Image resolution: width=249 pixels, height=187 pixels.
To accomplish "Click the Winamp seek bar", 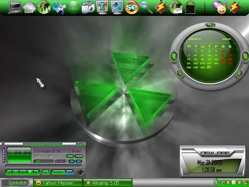I will point(44,166).
